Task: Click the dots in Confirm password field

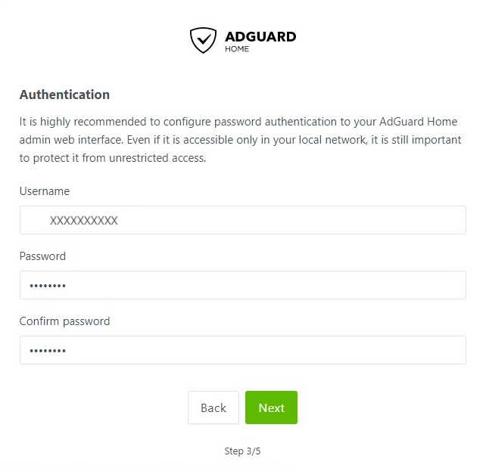Action: click(x=48, y=351)
